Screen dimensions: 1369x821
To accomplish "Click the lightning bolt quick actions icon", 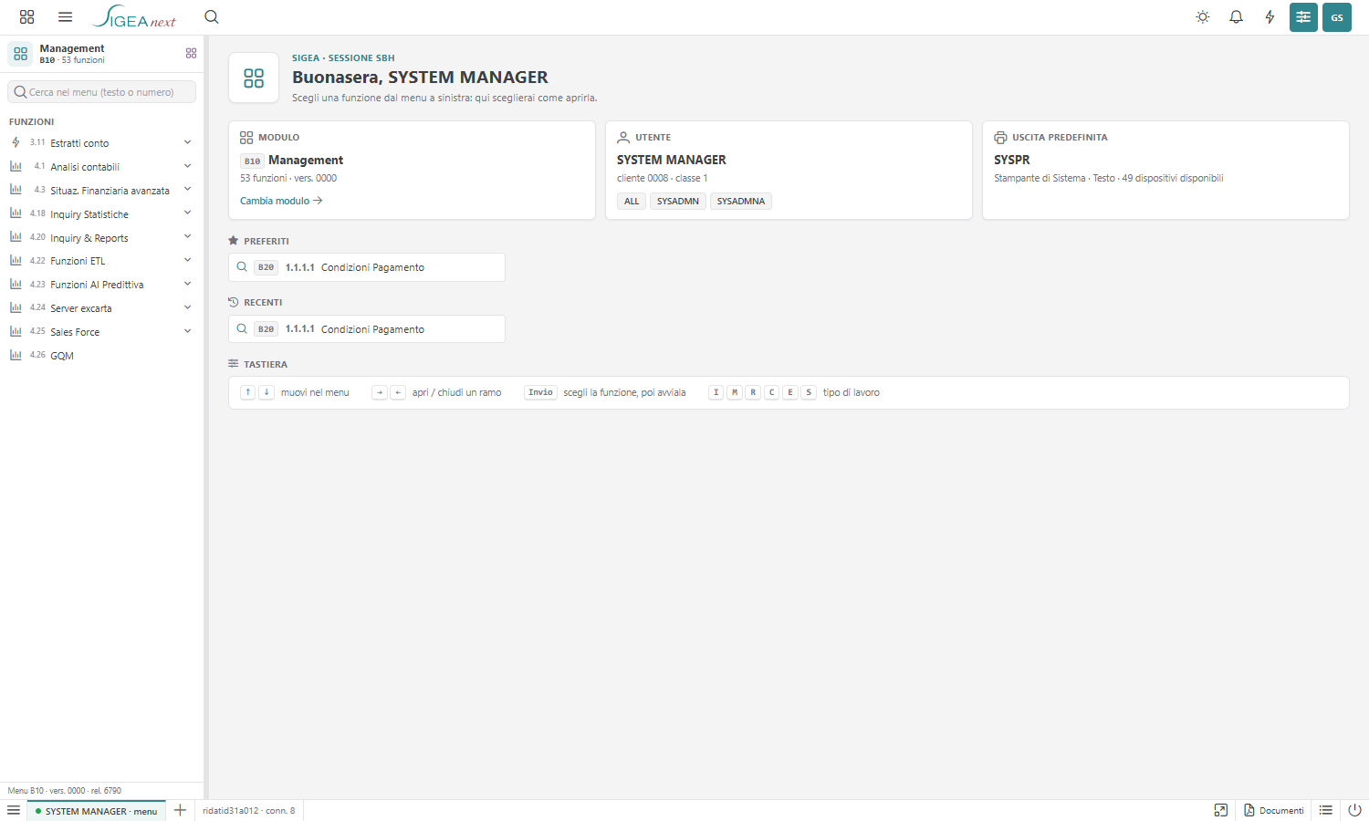I will pos(1270,17).
